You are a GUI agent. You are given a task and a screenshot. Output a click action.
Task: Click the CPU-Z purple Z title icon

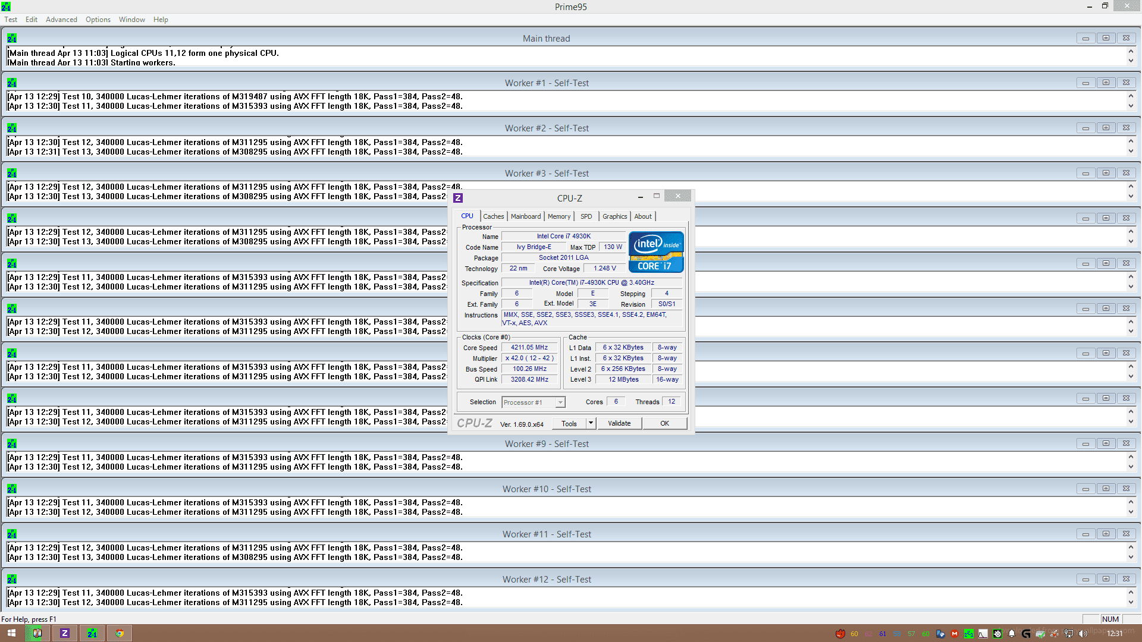click(458, 198)
